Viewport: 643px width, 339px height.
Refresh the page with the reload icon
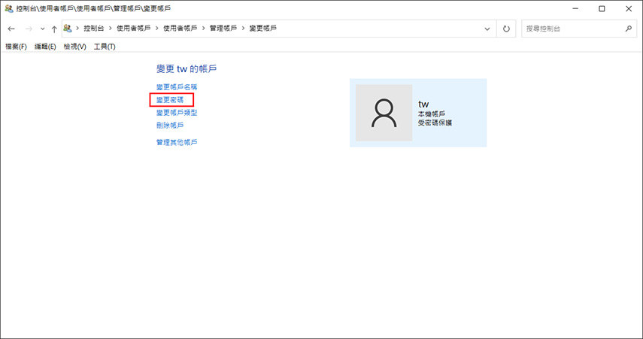click(x=506, y=29)
